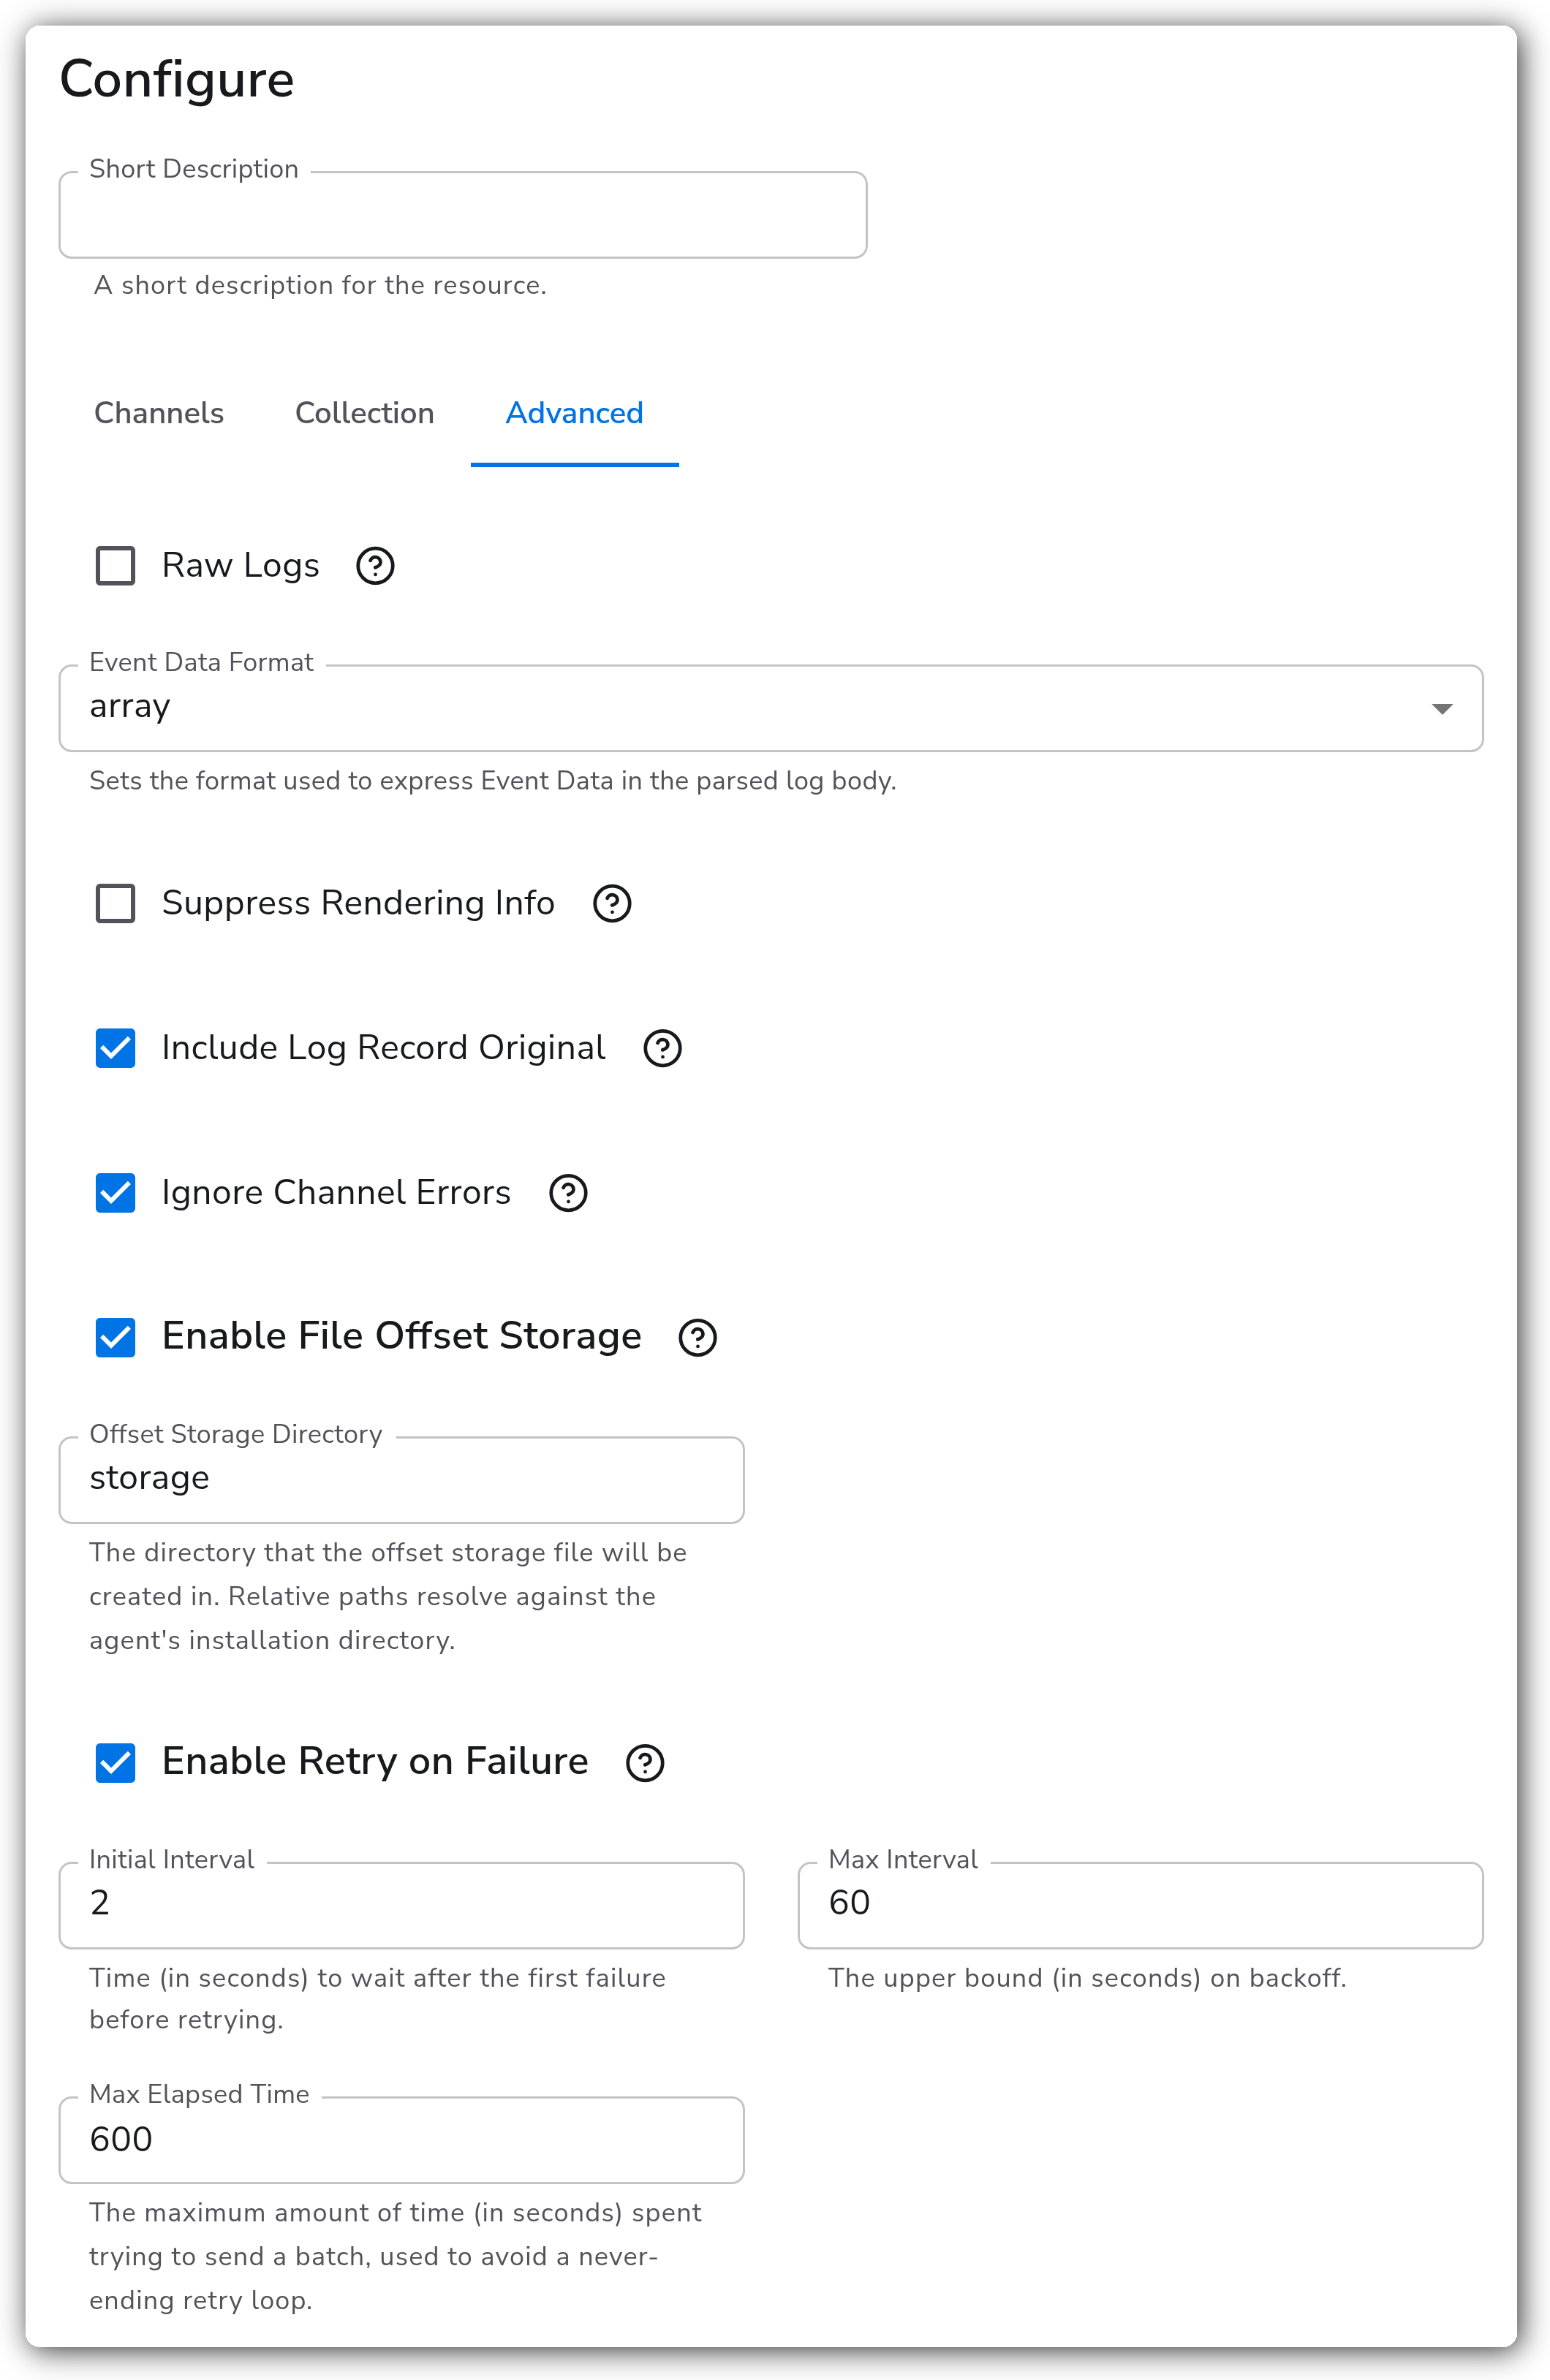Turn off Enable Retry on Failure checkbox
The image size is (1550, 2380).
(x=115, y=1763)
